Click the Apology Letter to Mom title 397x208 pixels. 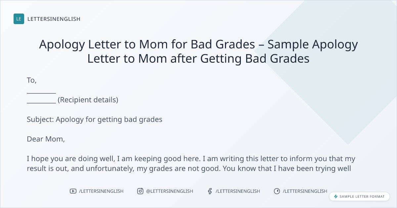pos(198,51)
